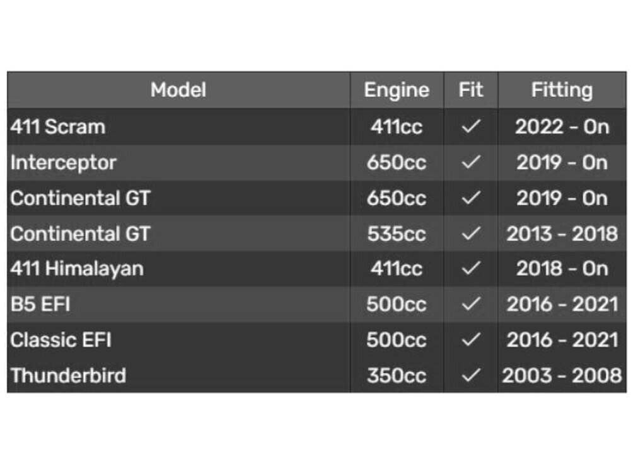Click the Classic EFI fit checkmark
The width and height of the screenshot is (638, 460).
coord(470,340)
